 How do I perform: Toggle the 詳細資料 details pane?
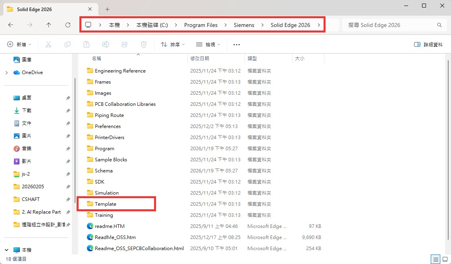pyautogui.click(x=428, y=44)
